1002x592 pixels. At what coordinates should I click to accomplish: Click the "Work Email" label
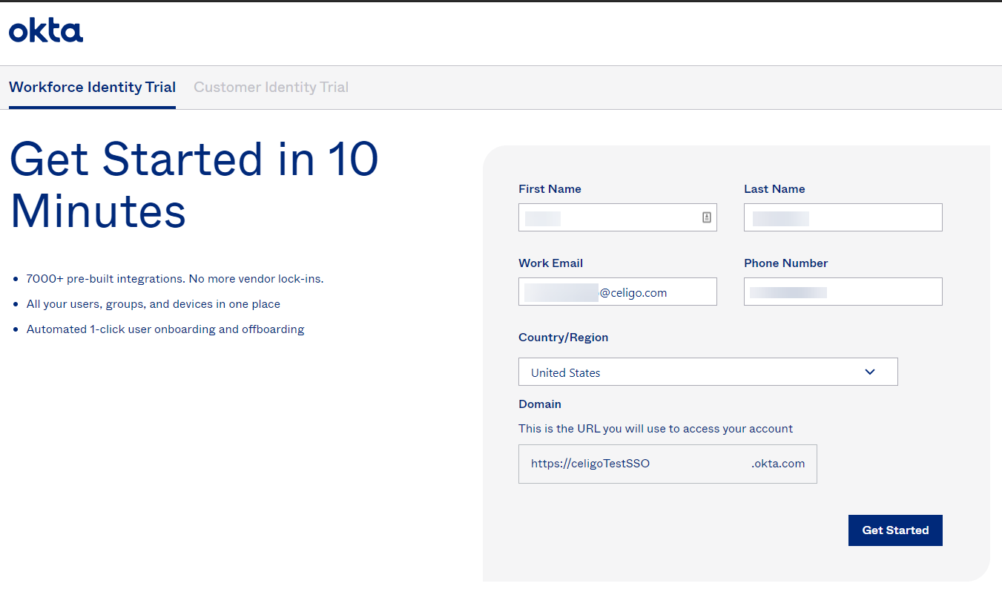551,263
